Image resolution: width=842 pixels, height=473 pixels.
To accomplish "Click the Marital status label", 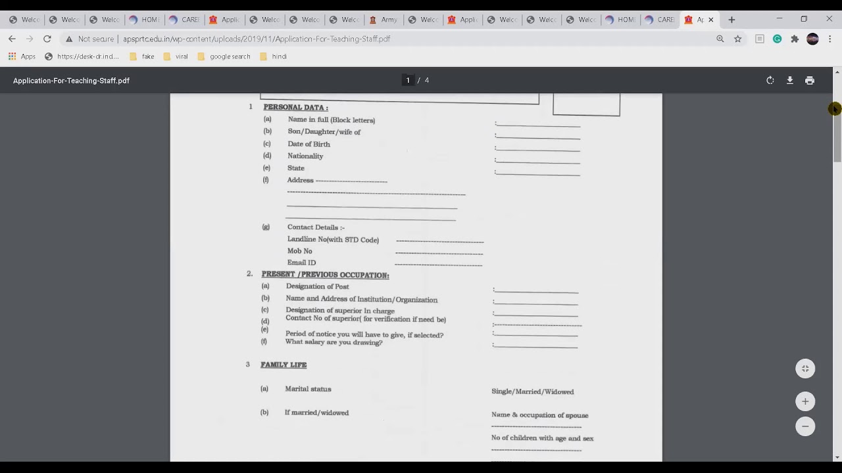I will point(308,389).
